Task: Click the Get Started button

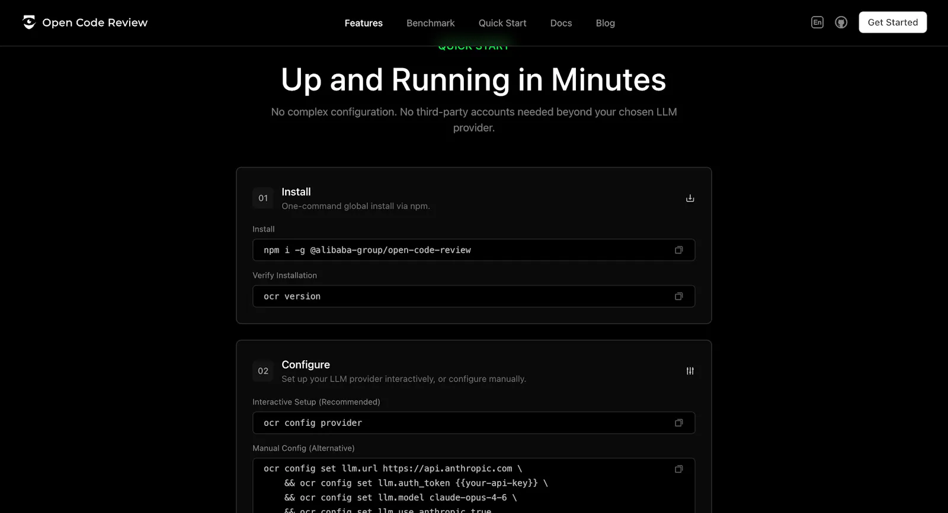Action: pyautogui.click(x=893, y=23)
